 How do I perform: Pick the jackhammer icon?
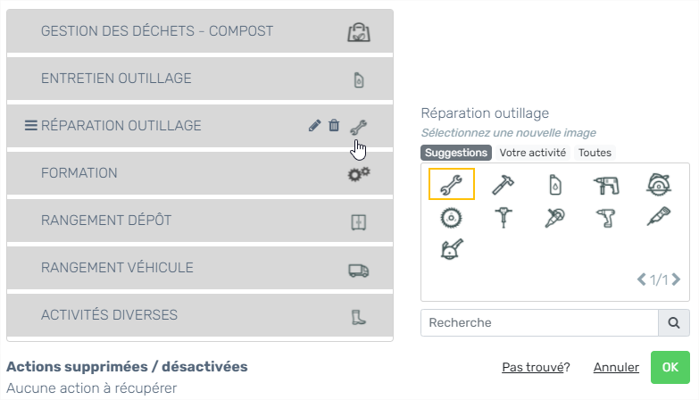(x=503, y=218)
